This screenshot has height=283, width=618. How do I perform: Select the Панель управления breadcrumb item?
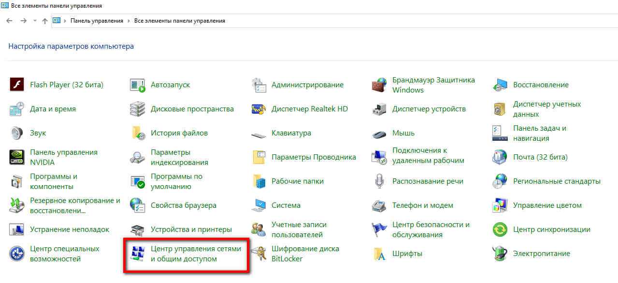point(97,21)
